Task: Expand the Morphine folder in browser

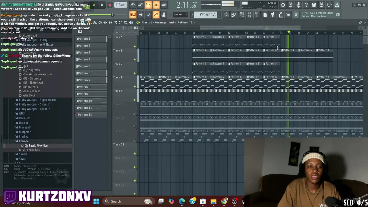Action: click(25, 132)
